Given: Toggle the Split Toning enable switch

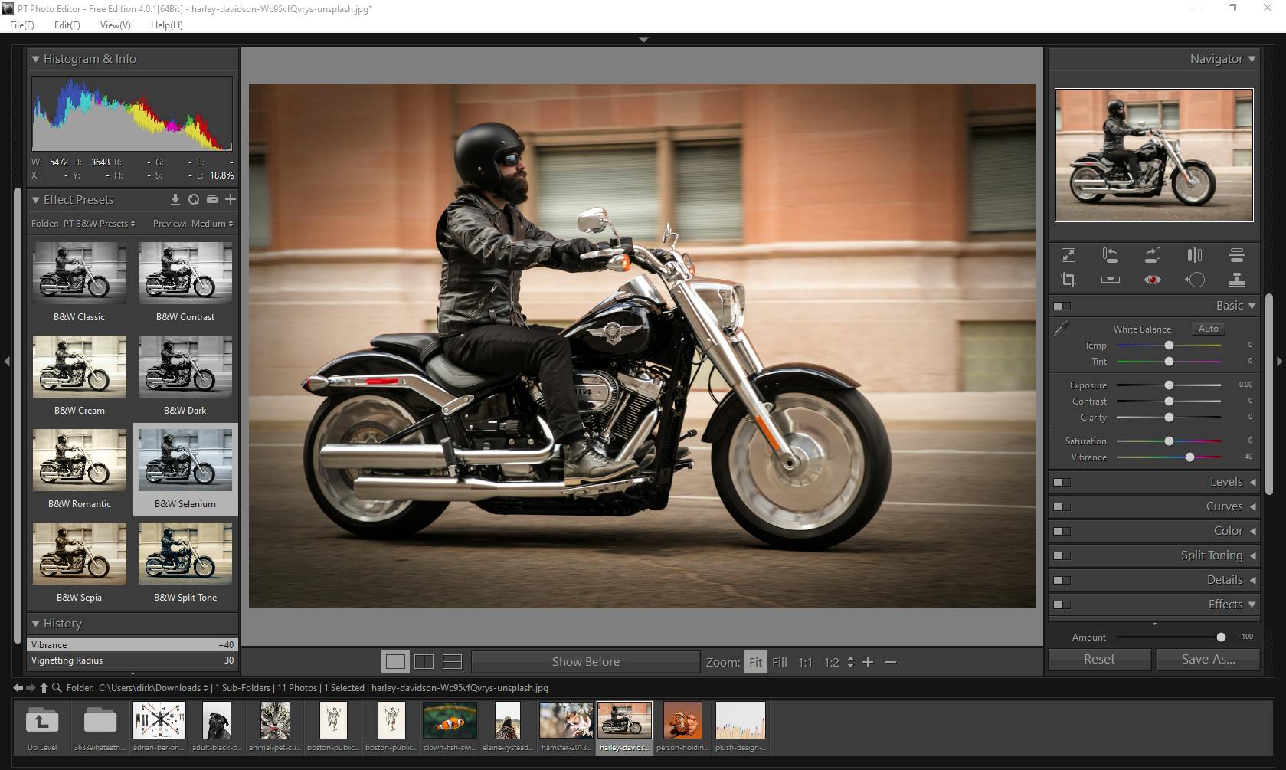Looking at the screenshot, I should tap(1062, 555).
